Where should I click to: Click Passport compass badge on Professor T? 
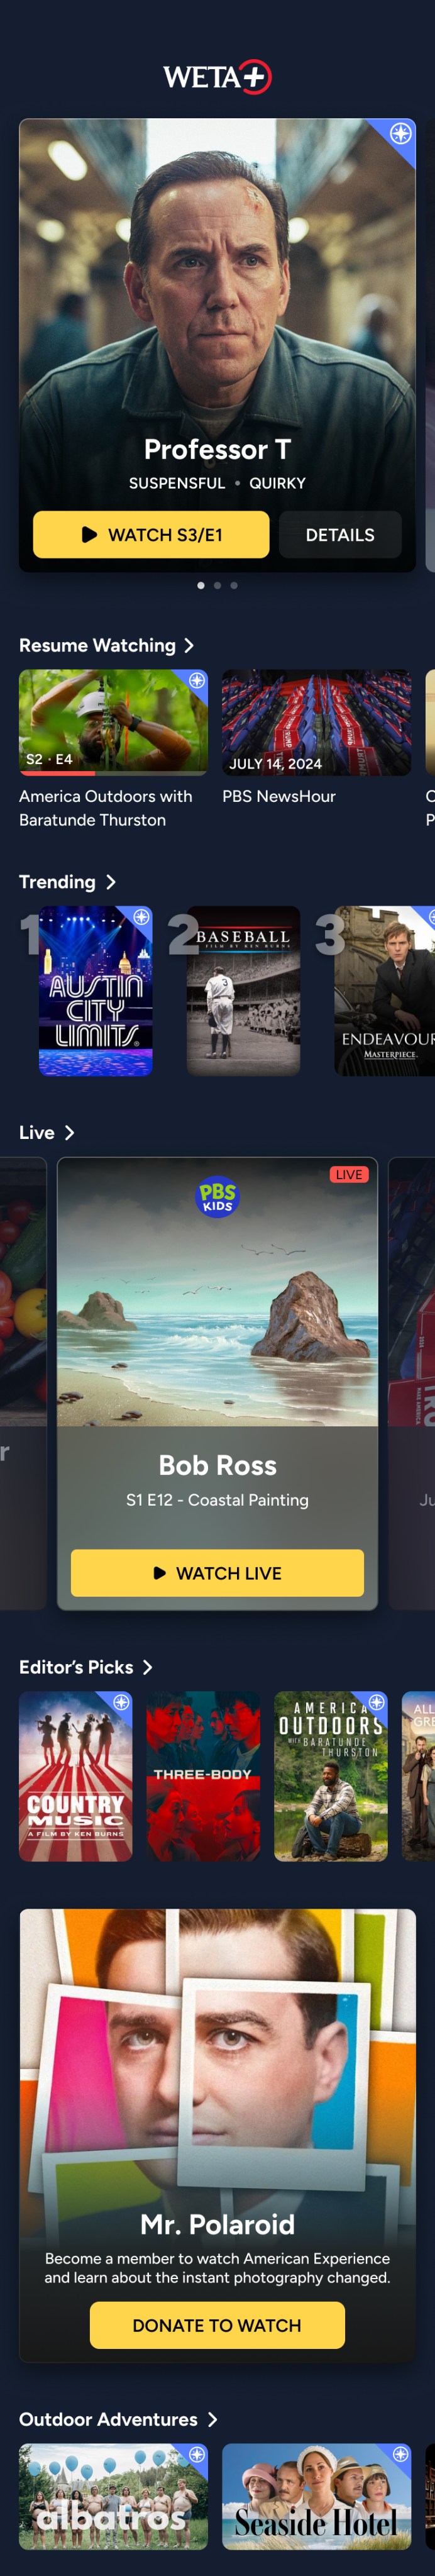[400, 133]
